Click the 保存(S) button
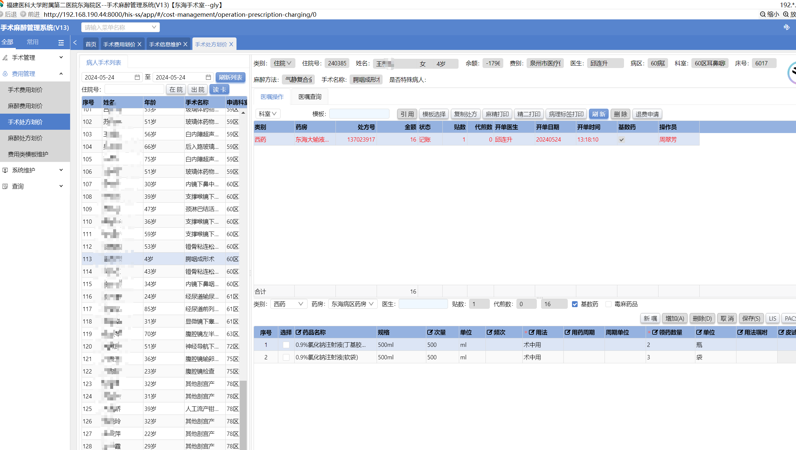The height and width of the screenshot is (450, 796). coord(751,318)
